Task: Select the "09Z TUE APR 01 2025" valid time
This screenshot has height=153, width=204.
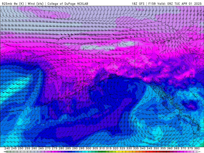Action: click(x=184, y=4)
